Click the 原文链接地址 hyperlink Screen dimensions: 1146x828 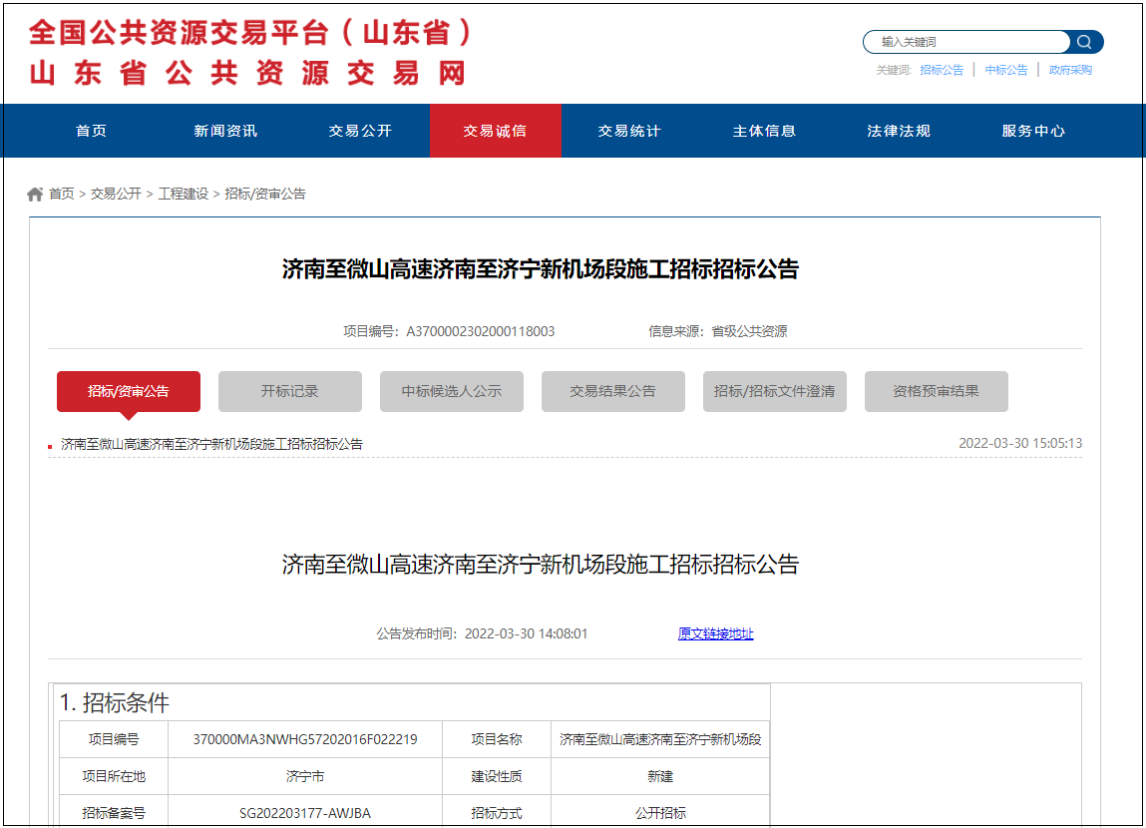[715, 633]
